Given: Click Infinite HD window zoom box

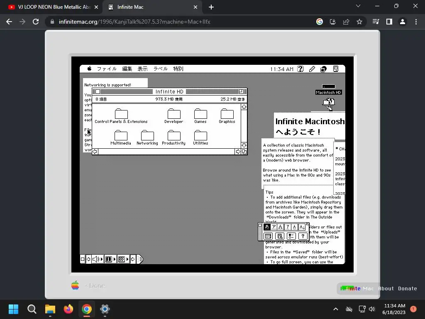Looking at the screenshot, I should pyautogui.click(x=241, y=91).
